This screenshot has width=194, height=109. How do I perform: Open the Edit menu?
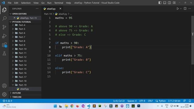point(16,3)
